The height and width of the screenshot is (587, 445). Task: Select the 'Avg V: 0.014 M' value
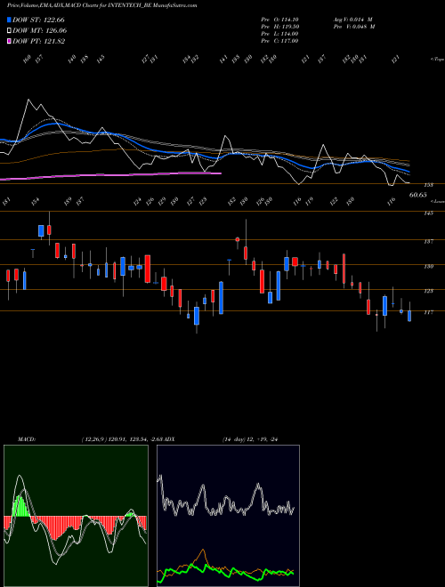coord(353,20)
